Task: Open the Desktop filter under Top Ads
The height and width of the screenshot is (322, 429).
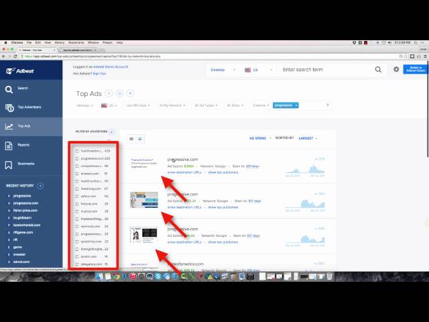Action: (85, 105)
